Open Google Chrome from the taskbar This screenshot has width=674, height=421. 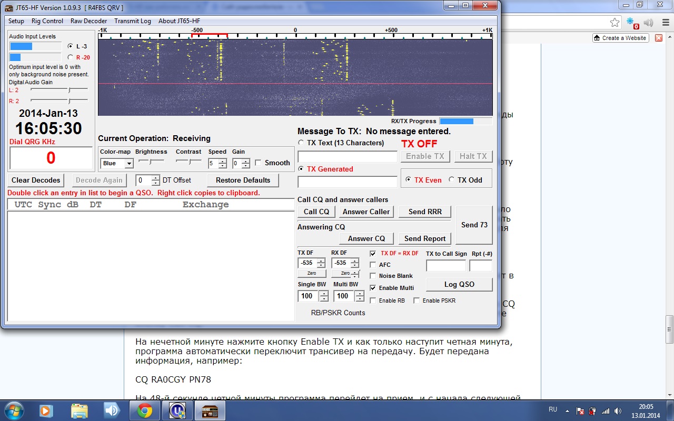145,410
